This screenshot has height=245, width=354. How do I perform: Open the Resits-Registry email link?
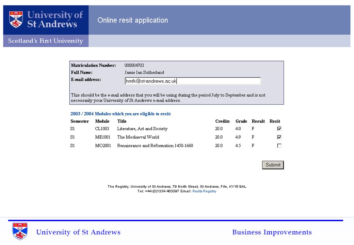coord(204,191)
